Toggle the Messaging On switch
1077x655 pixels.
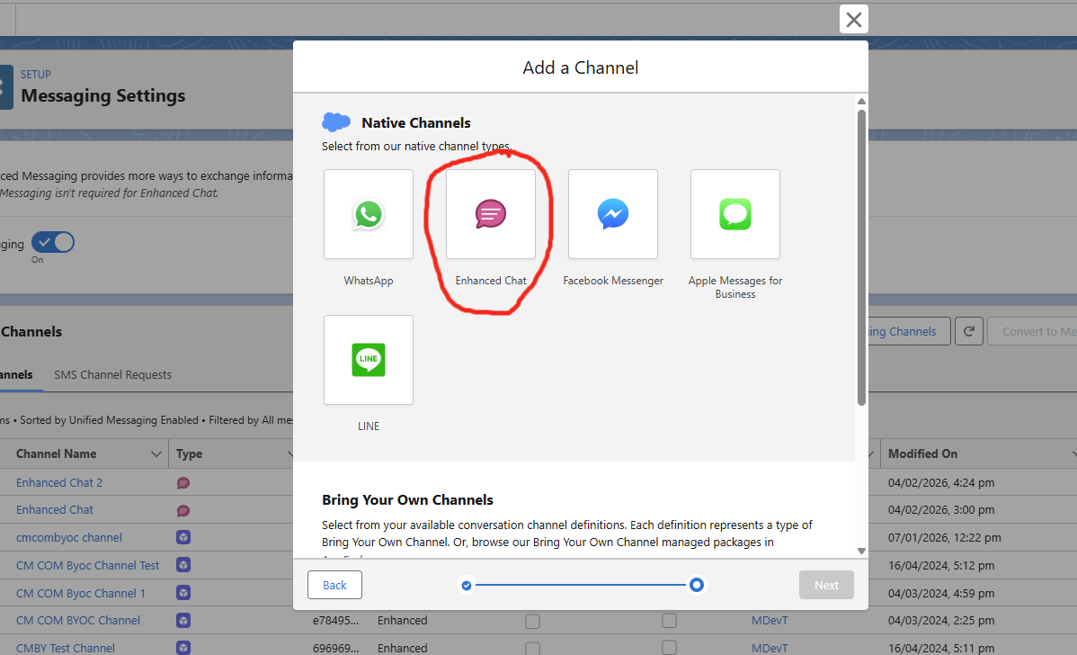[x=53, y=243]
